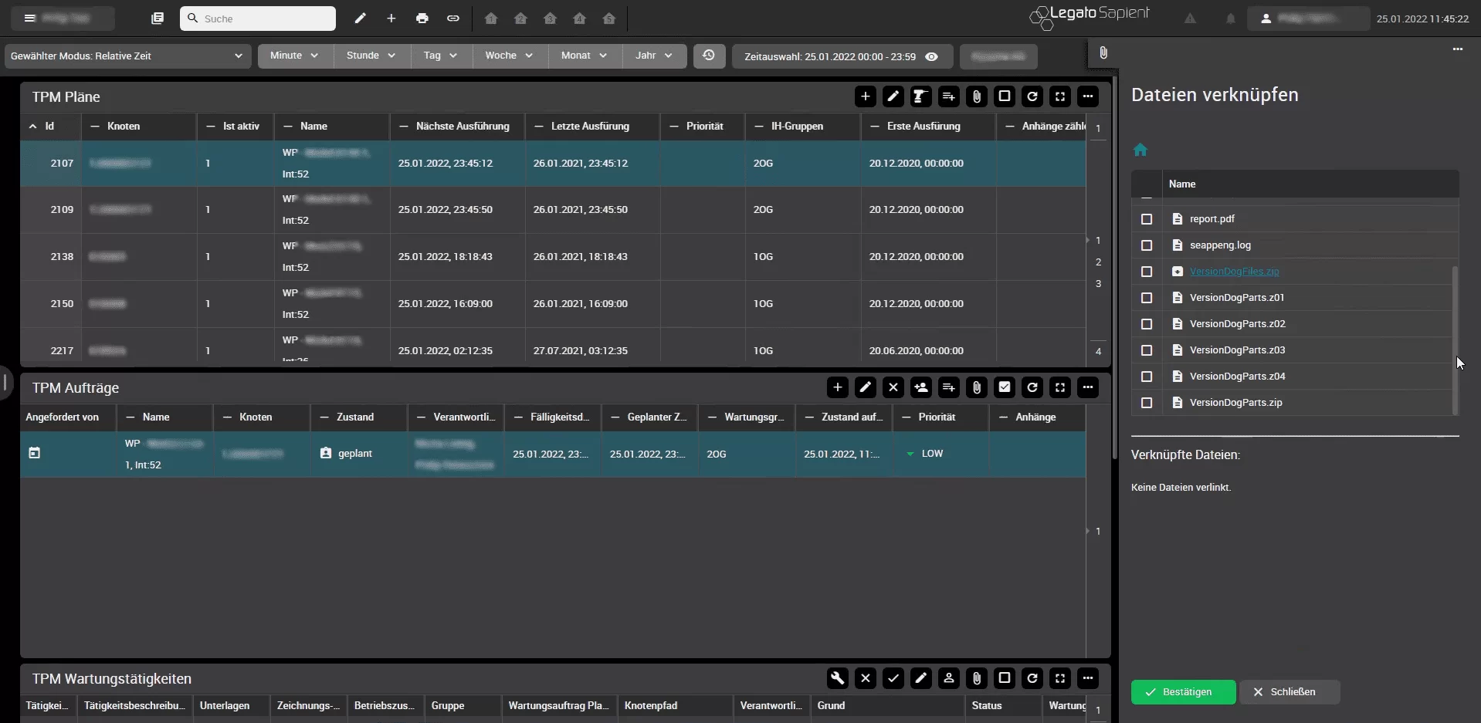The width and height of the screenshot is (1481, 723).
Task: Click the add-list icon in TPM Pläne toolbar
Action: pyautogui.click(x=948, y=96)
